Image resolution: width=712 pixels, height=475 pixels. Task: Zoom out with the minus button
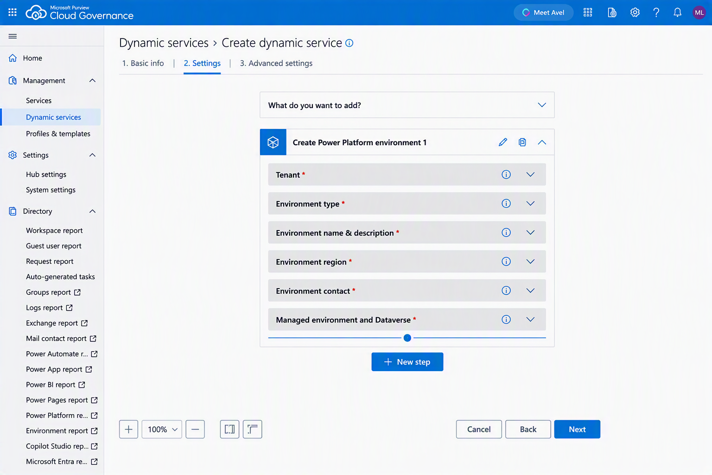(195, 429)
